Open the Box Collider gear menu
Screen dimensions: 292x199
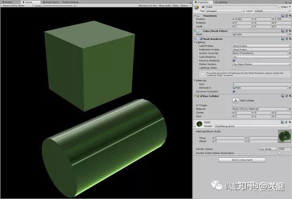(290, 96)
